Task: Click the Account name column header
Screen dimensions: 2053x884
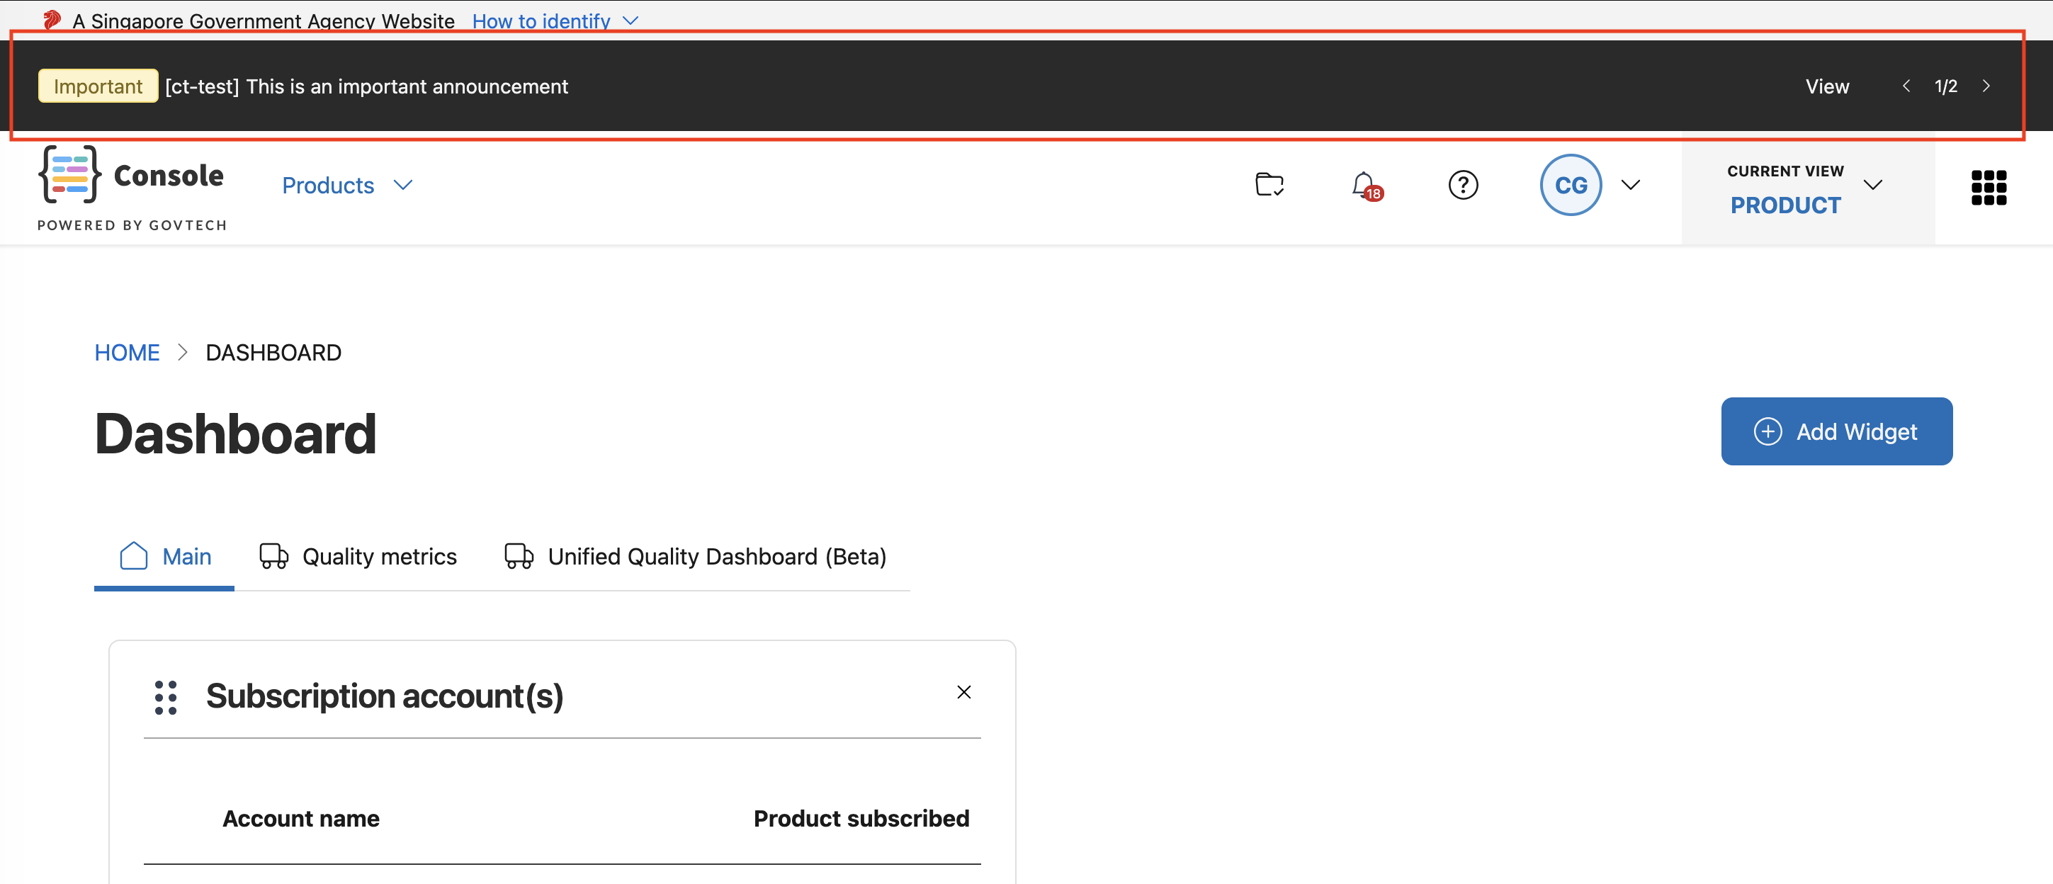Action: click(x=300, y=819)
